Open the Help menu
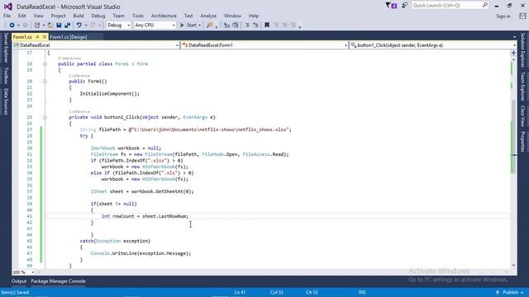The height and width of the screenshot is (297, 529). (254, 16)
